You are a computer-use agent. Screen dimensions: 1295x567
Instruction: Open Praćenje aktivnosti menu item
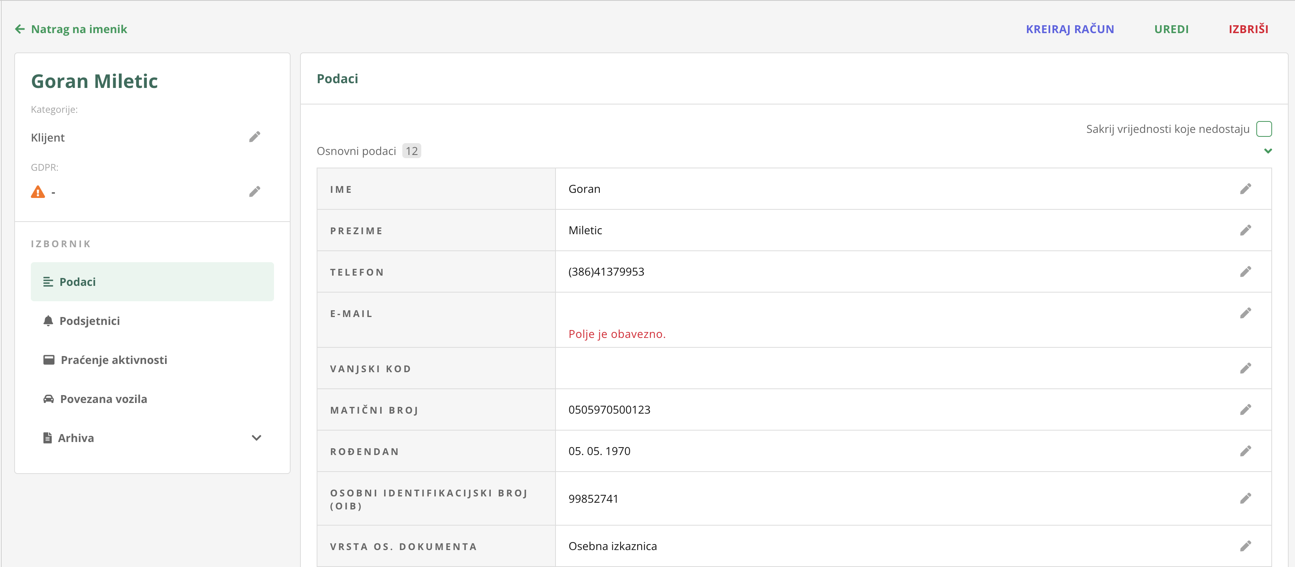coord(114,360)
